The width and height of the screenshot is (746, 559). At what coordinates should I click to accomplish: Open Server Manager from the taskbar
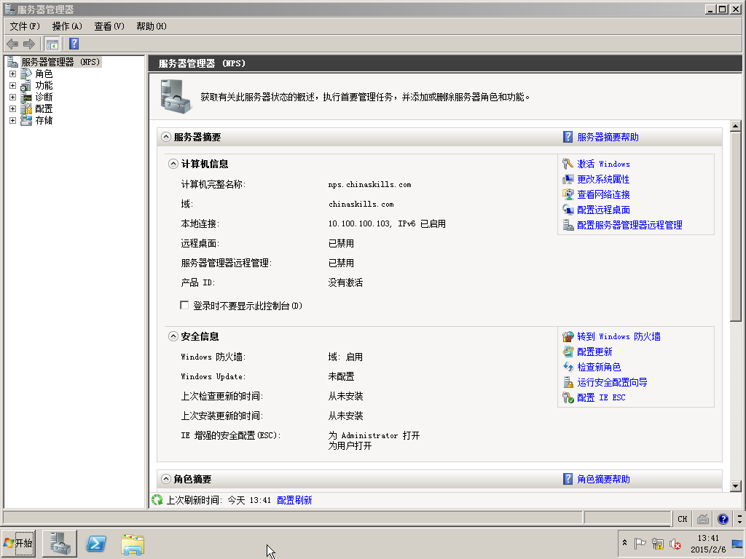[x=60, y=544]
